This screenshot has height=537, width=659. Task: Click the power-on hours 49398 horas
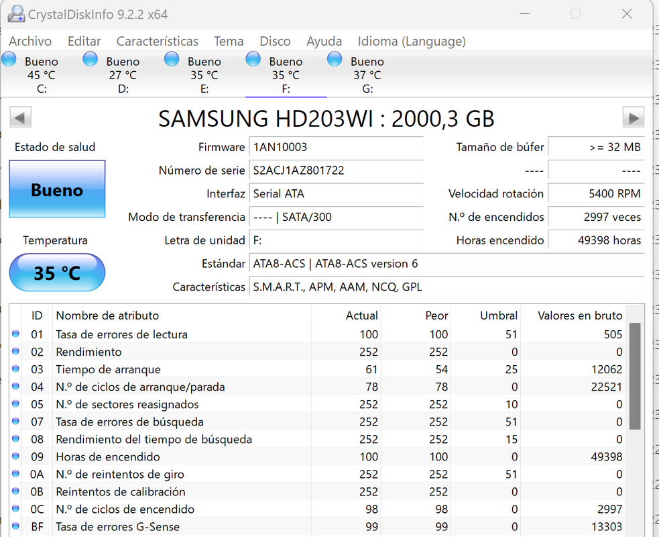tap(596, 241)
